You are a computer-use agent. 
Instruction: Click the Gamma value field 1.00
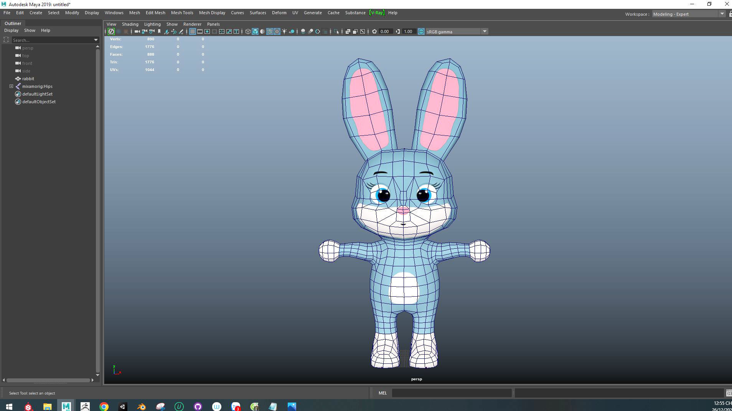pyautogui.click(x=409, y=31)
